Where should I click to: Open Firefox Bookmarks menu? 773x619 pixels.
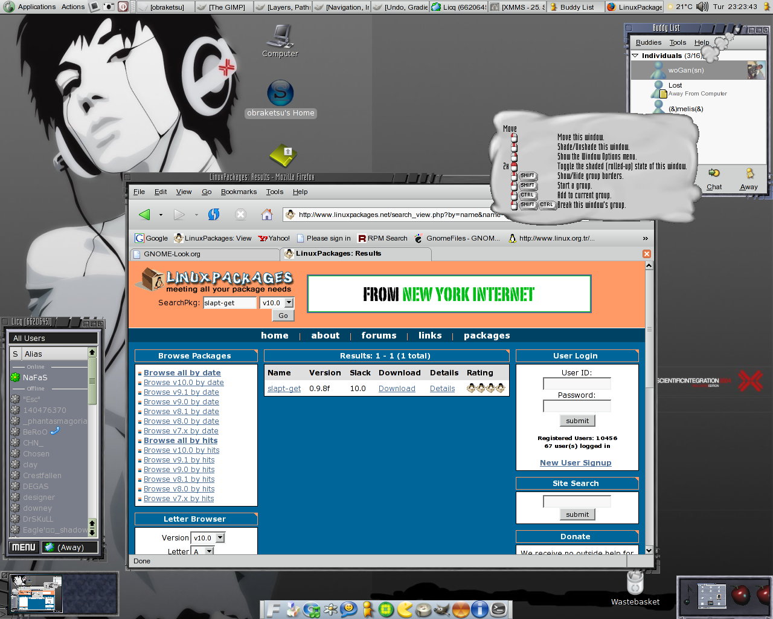point(239,192)
